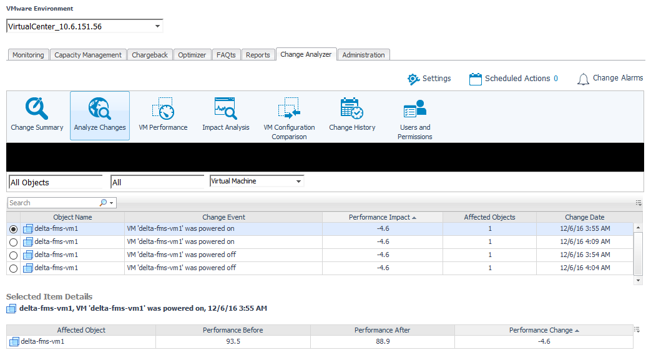Sort by the Performance Impact column

click(383, 217)
